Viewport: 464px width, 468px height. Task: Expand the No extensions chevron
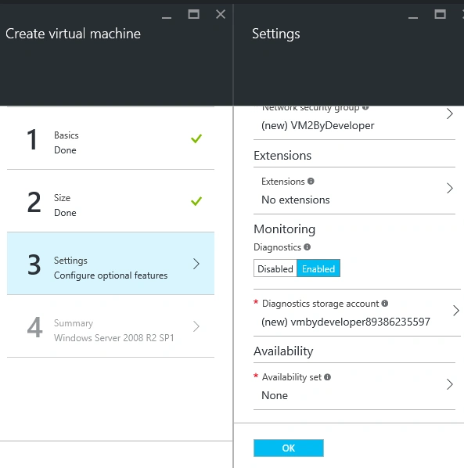[450, 189]
